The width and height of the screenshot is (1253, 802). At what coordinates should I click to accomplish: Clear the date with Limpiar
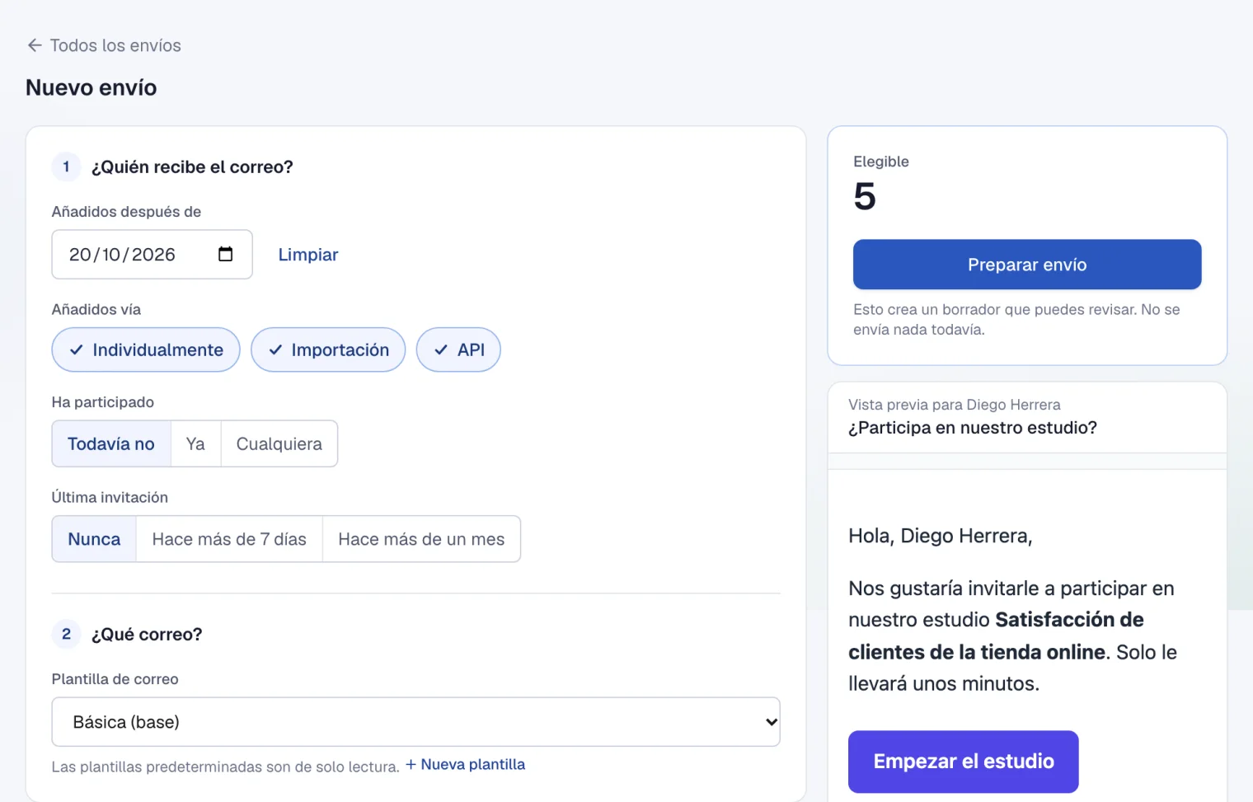[x=308, y=255]
